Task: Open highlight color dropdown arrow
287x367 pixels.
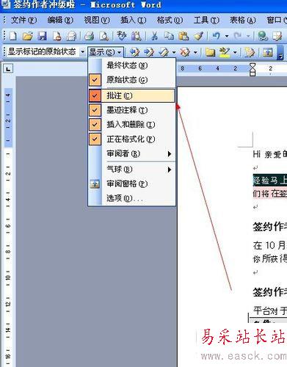Action: coord(235,52)
